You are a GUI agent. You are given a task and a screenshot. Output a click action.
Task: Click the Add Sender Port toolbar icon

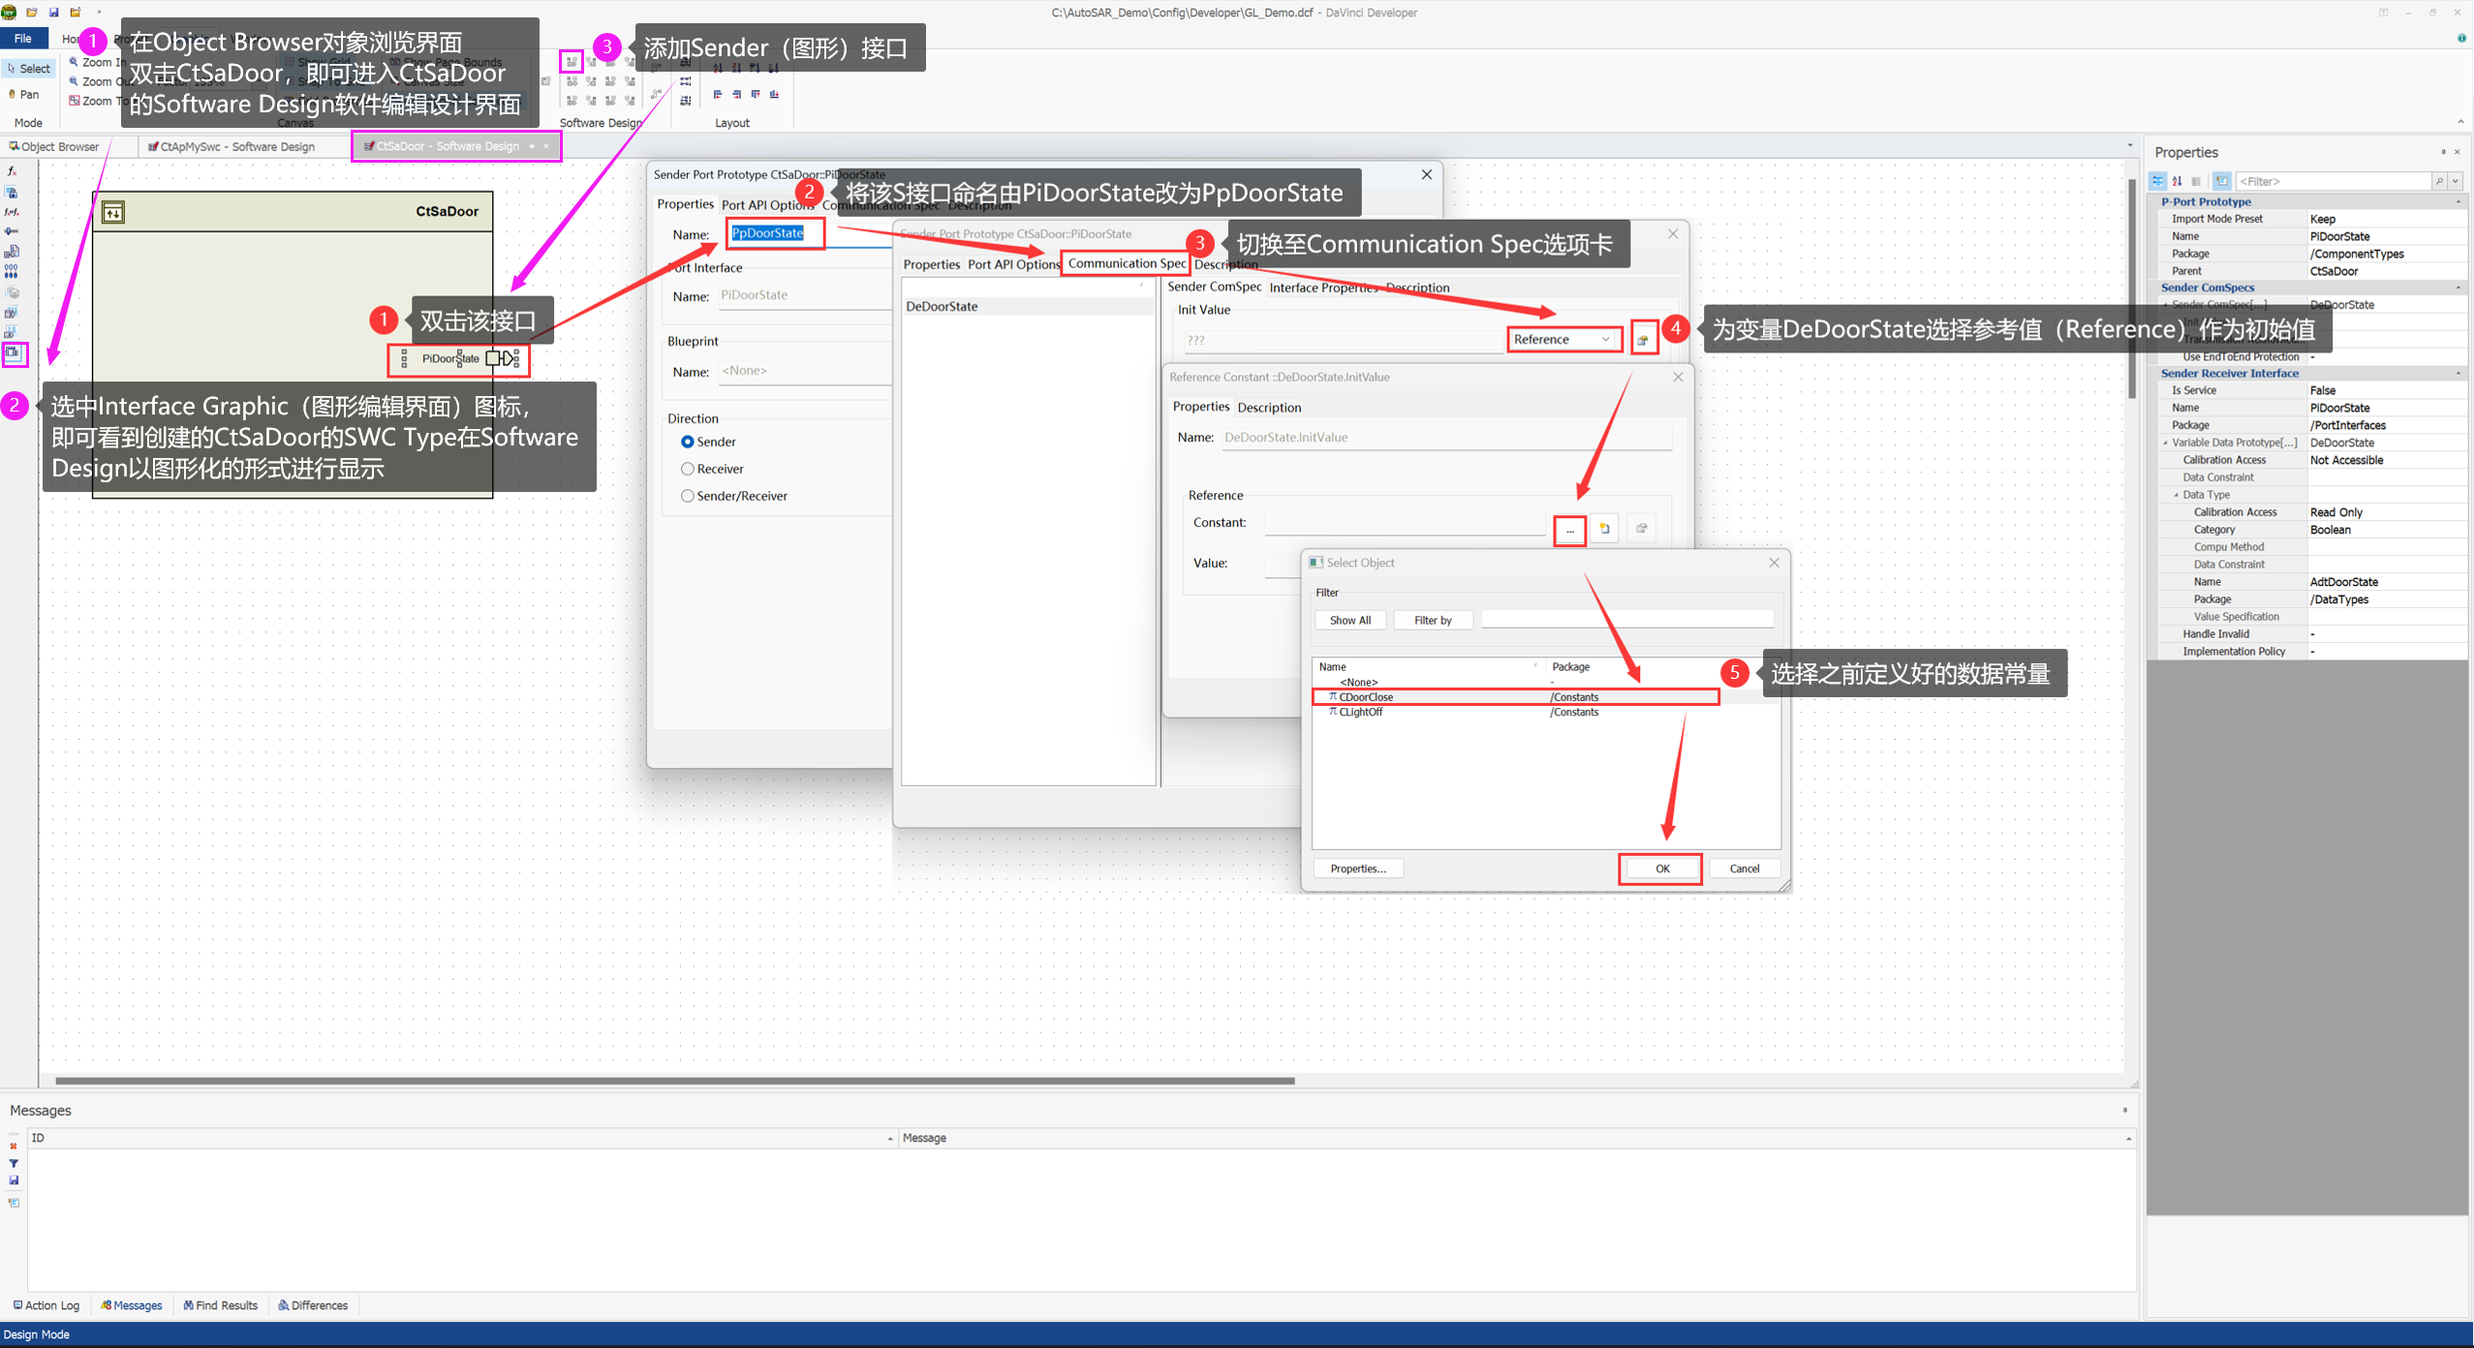coord(572,62)
